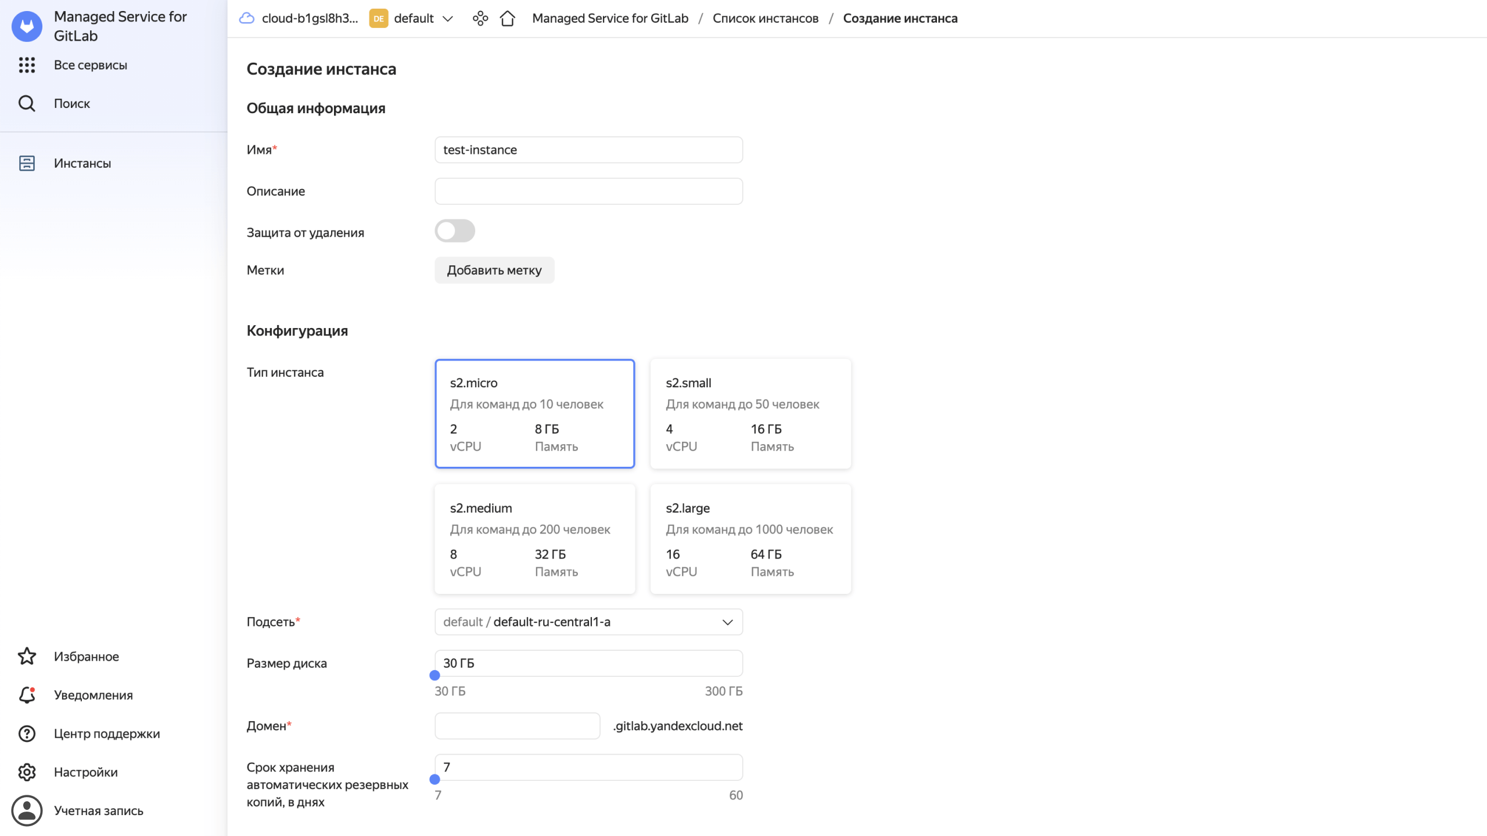The width and height of the screenshot is (1487, 836).
Task: Click the GitLab service logo icon
Action: tap(27, 26)
